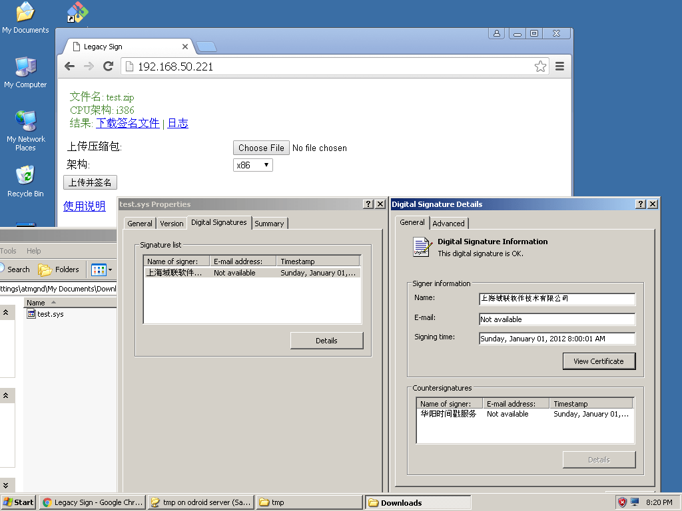Bookmark this page with the star icon

coord(540,67)
